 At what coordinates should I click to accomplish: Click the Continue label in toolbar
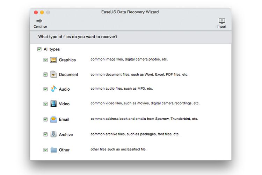40,27
